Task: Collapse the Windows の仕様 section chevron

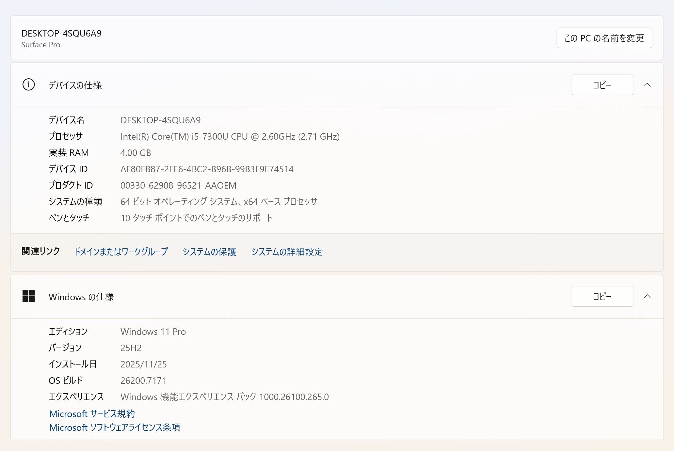Action: pyautogui.click(x=647, y=296)
